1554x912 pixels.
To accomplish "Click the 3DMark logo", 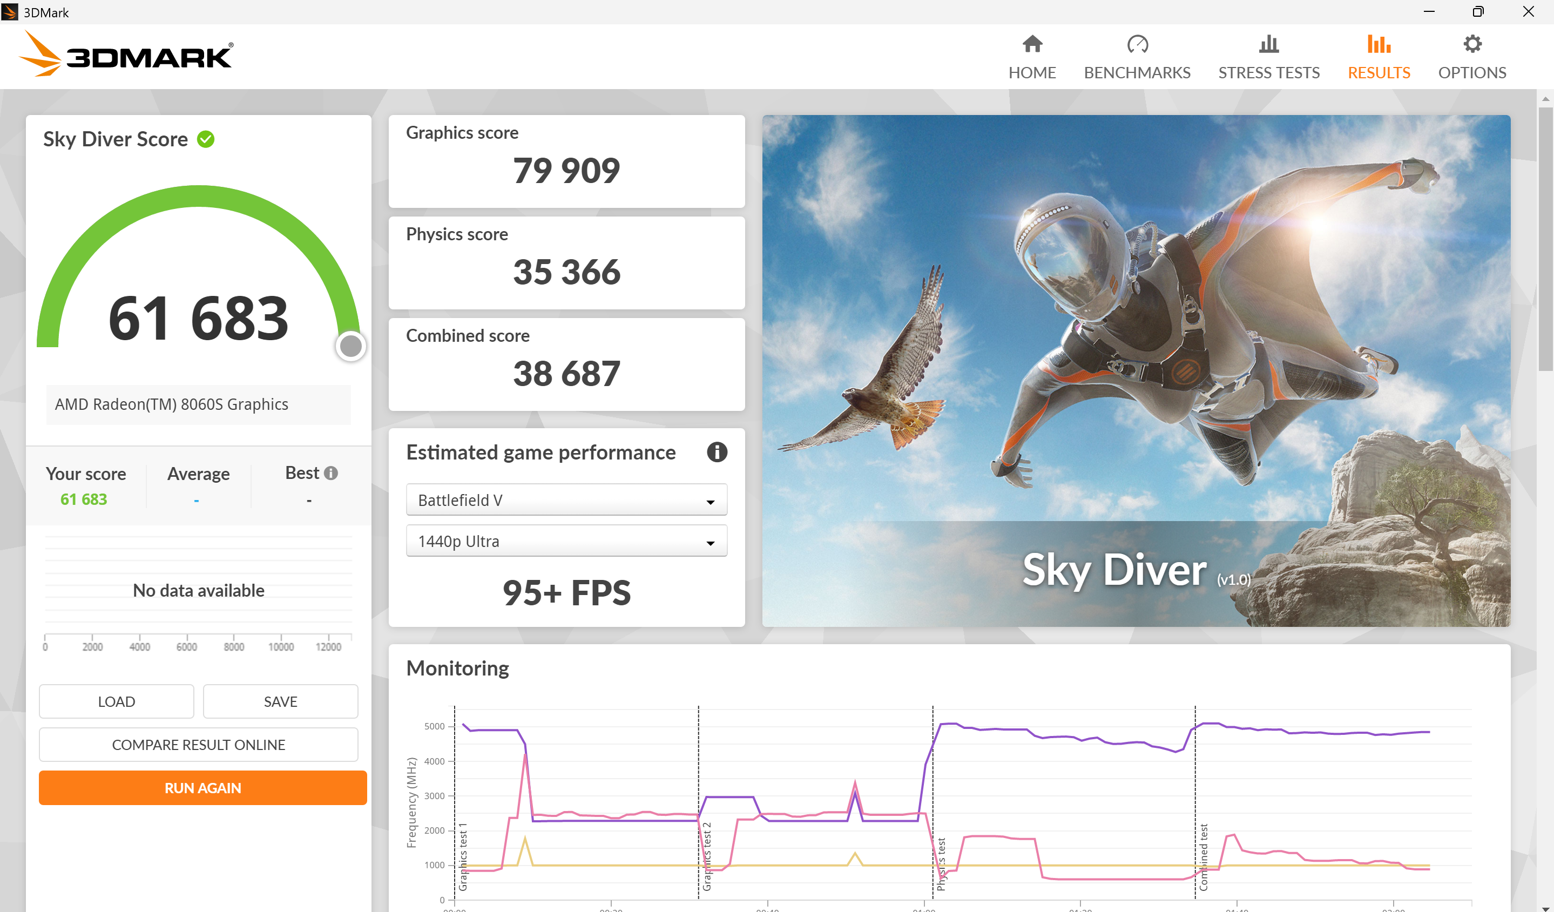I will tap(126, 56).
